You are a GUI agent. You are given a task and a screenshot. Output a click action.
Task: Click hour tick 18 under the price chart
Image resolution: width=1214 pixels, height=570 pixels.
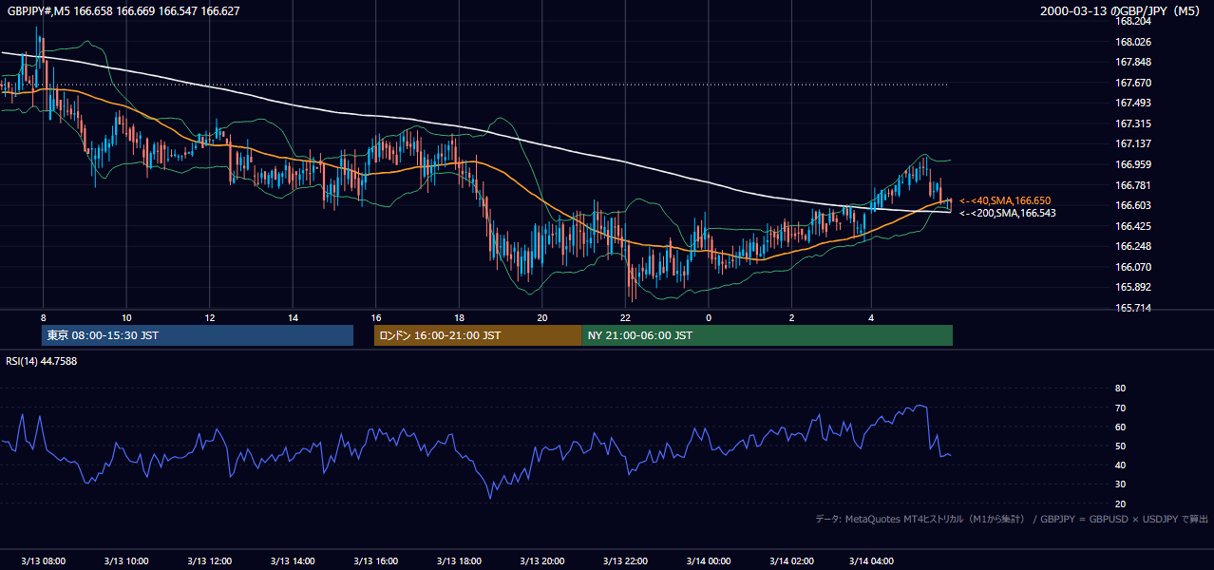pyautogui.click(x=459, y=317)
